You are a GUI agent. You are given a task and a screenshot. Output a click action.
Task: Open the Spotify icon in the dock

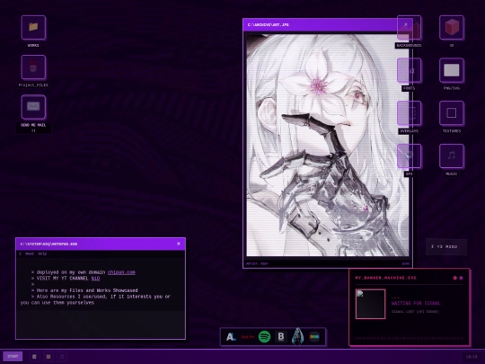tap(264, 337)
